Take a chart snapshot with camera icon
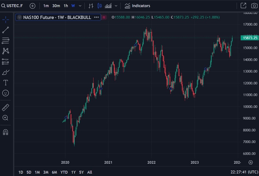Screen dimensions: 259x176 254,6
